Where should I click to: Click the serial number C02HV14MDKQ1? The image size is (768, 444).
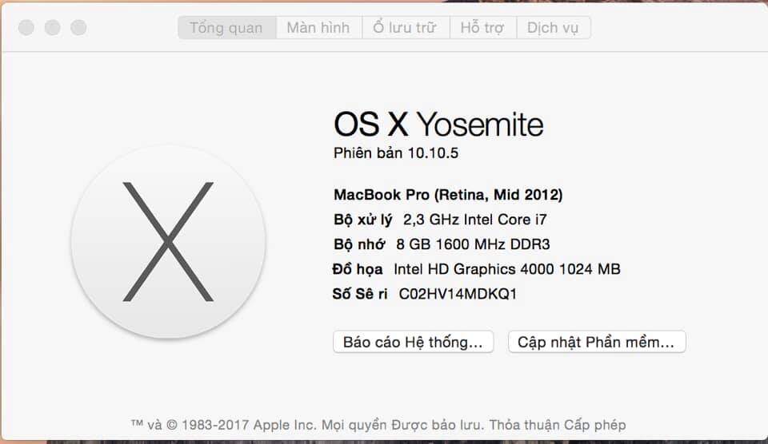point(458,294)
